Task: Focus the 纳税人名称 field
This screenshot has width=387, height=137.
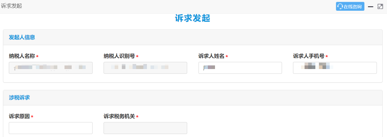Action: [51, 68]
